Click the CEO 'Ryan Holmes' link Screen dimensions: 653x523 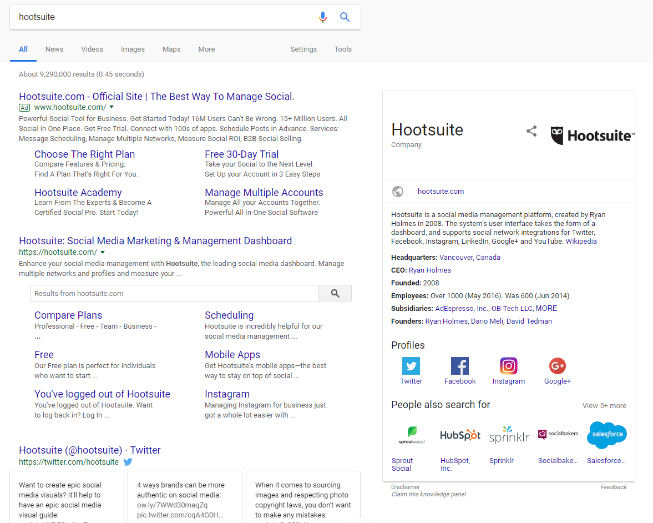click(x=430, y=270)
